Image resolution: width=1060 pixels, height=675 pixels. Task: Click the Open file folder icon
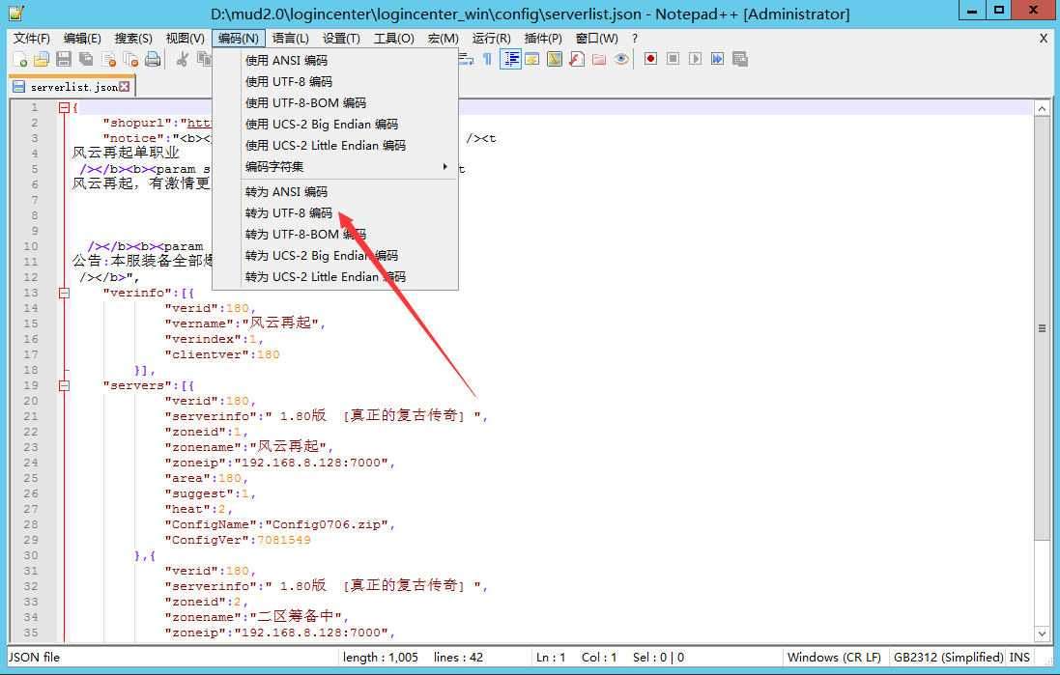[x=41, y=59]
